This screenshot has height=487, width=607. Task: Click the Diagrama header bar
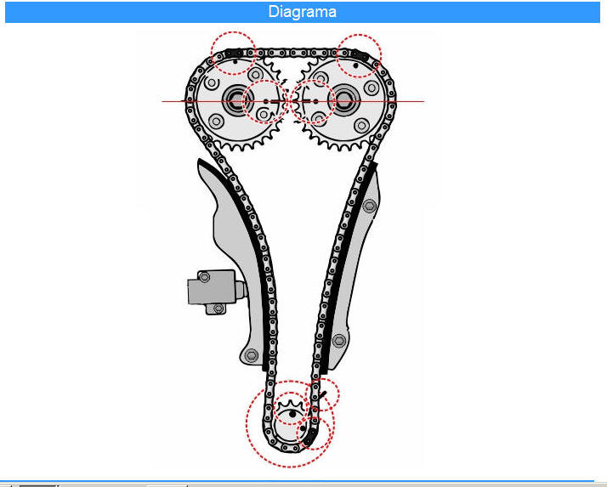pos(302,12)
